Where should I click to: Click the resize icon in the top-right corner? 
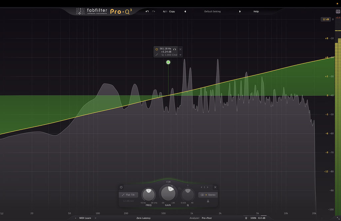tap(337, 11)
